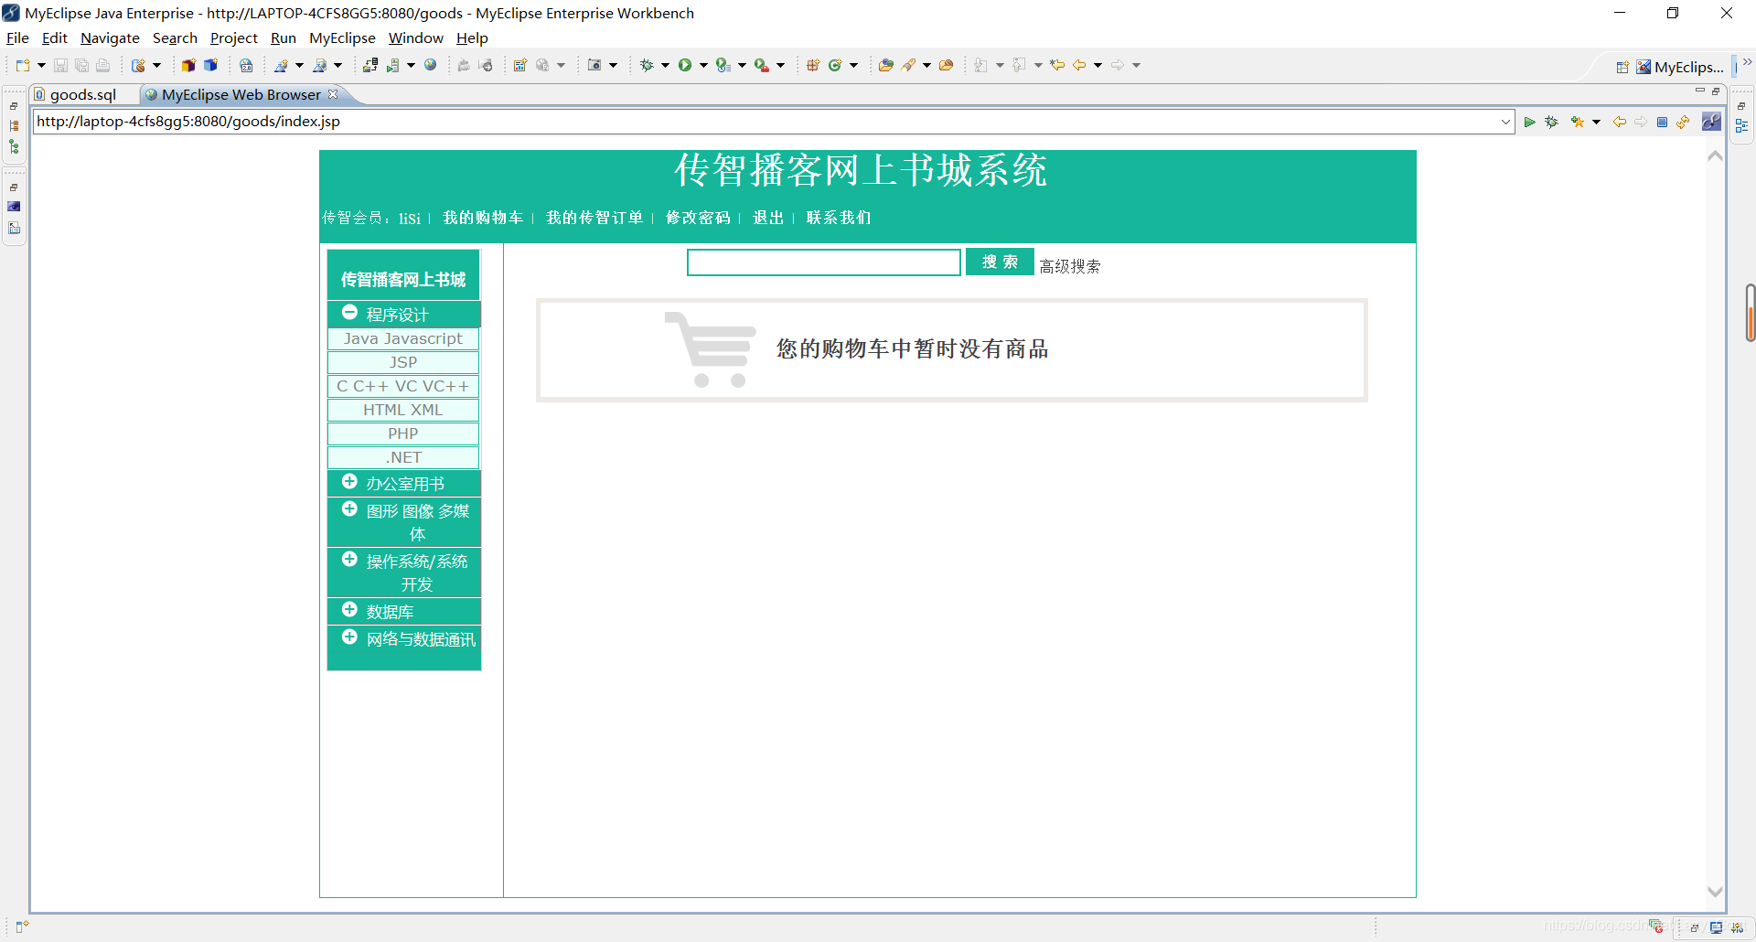This screenshot has height=942, width=1756.
Task: Stop loading the page with the blue square icon
Action: (x=1662, y=121)
